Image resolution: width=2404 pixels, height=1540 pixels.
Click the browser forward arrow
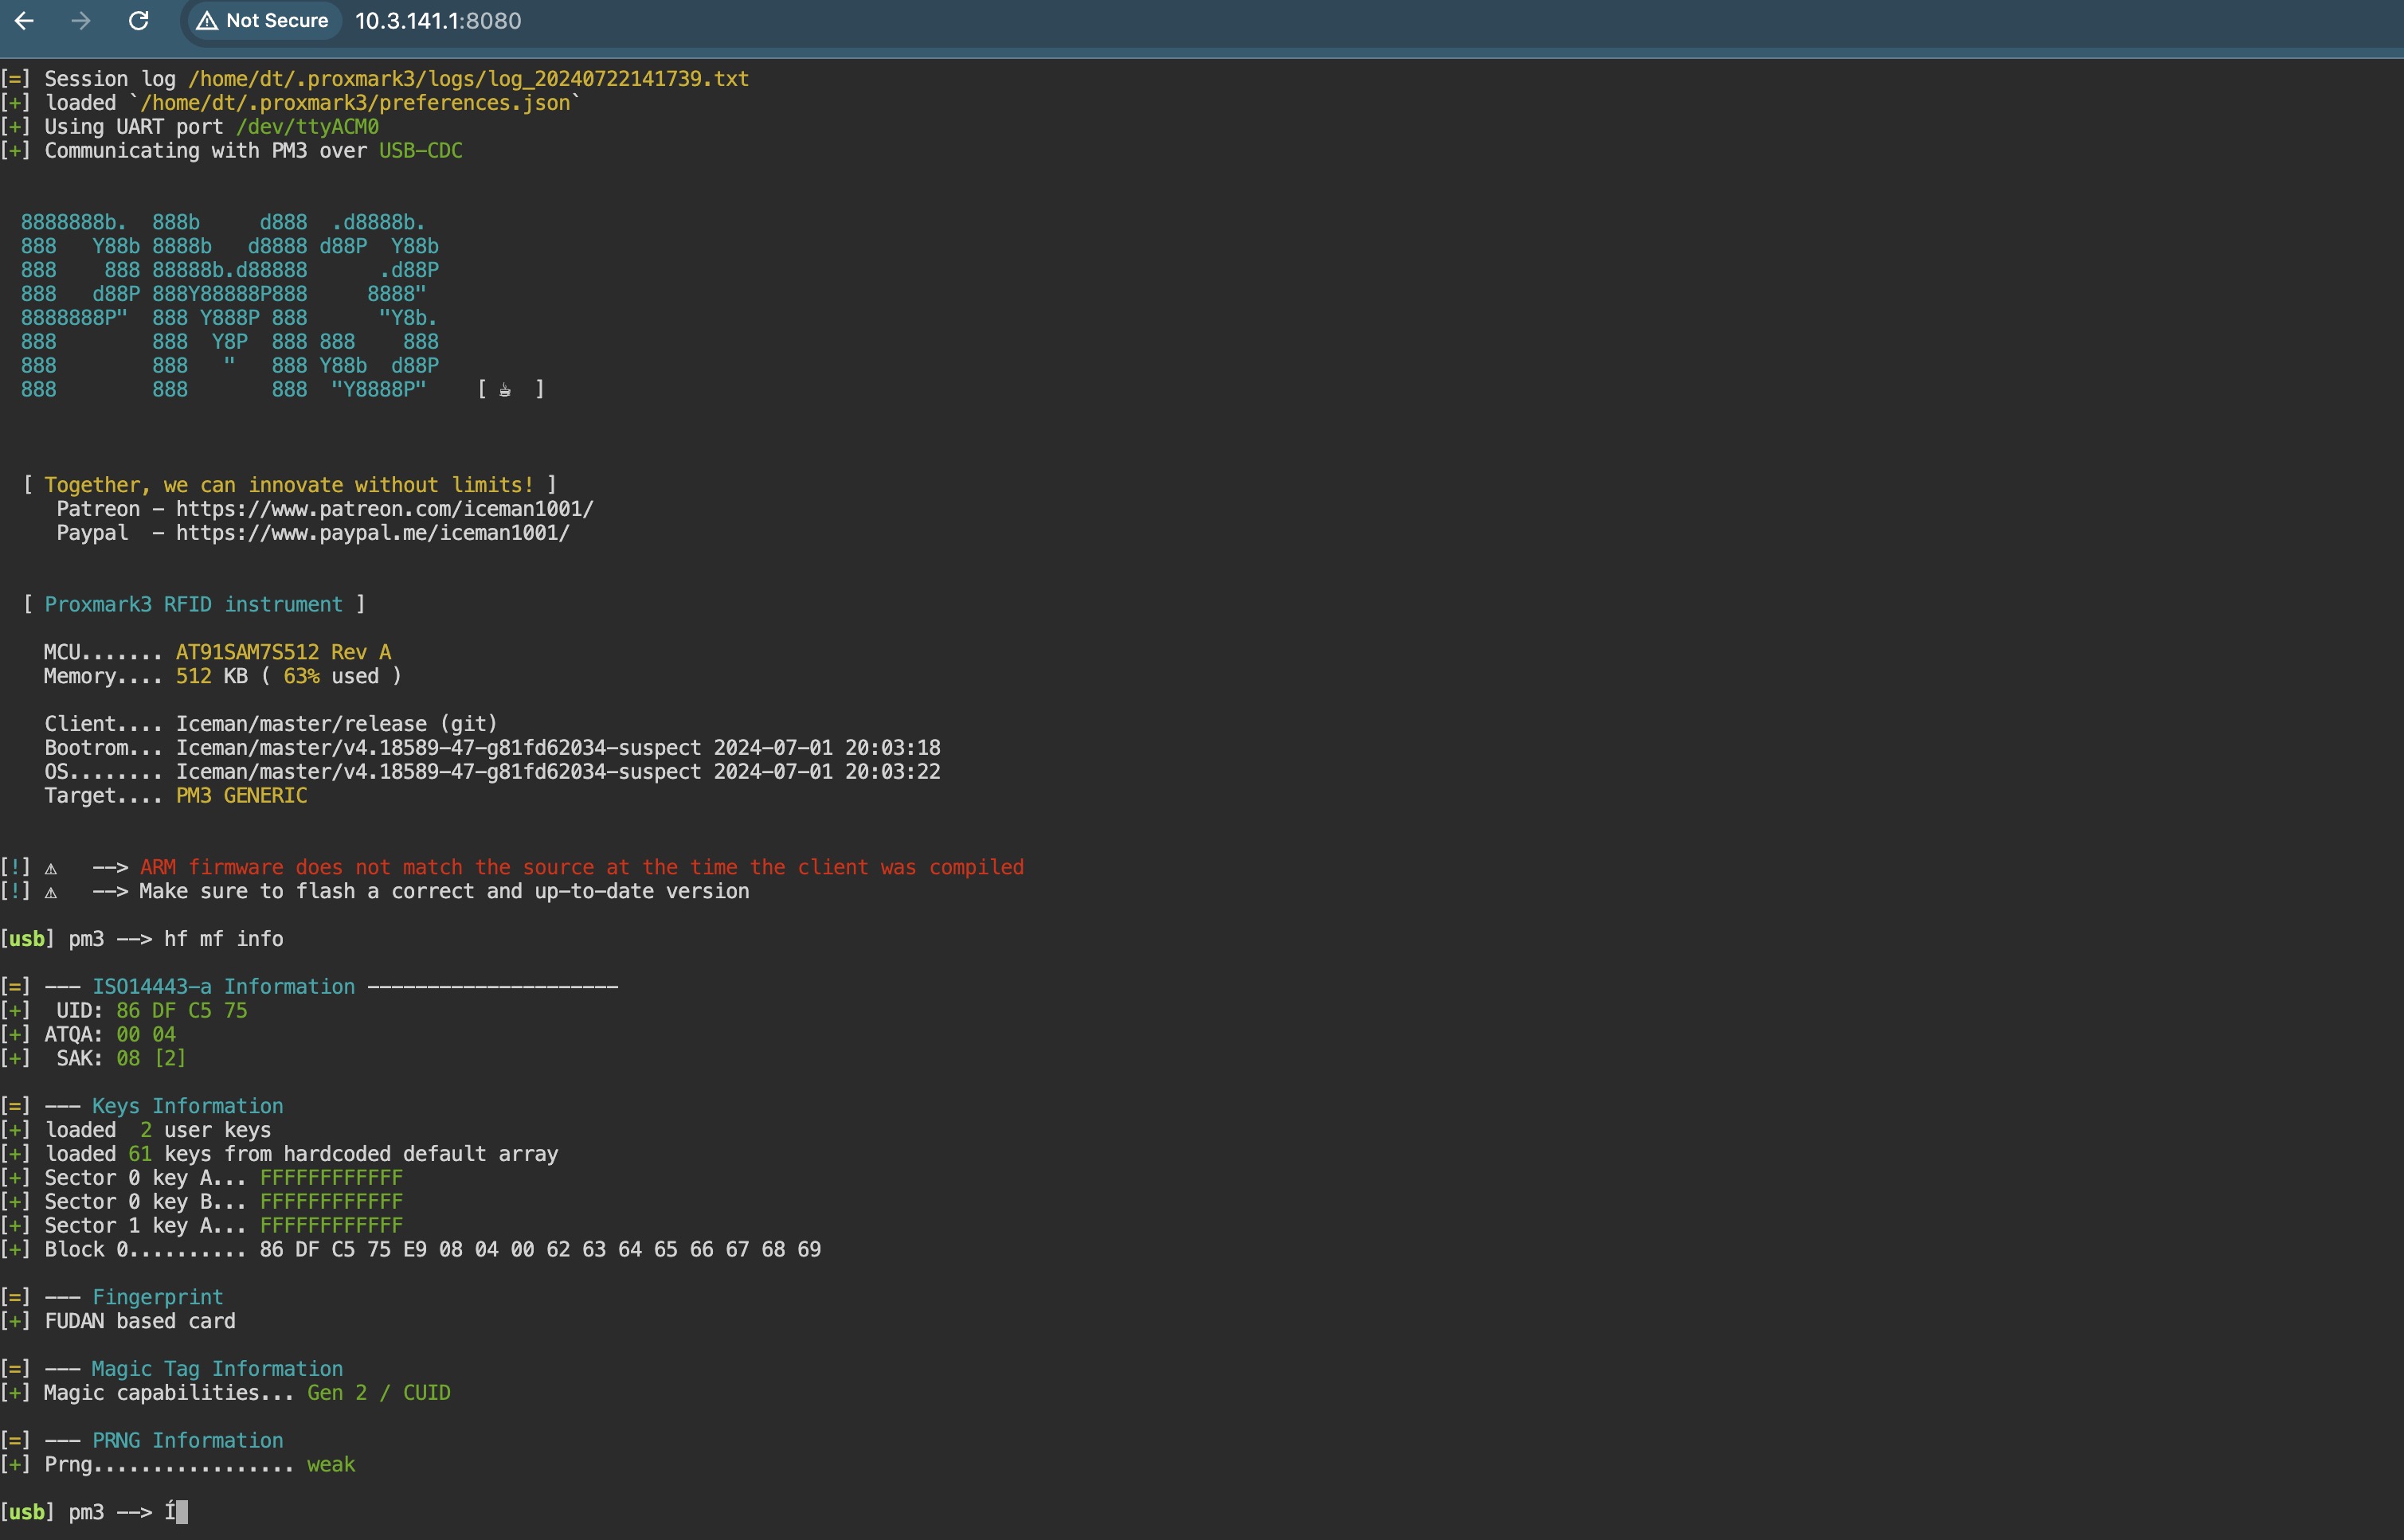point(81,20)
